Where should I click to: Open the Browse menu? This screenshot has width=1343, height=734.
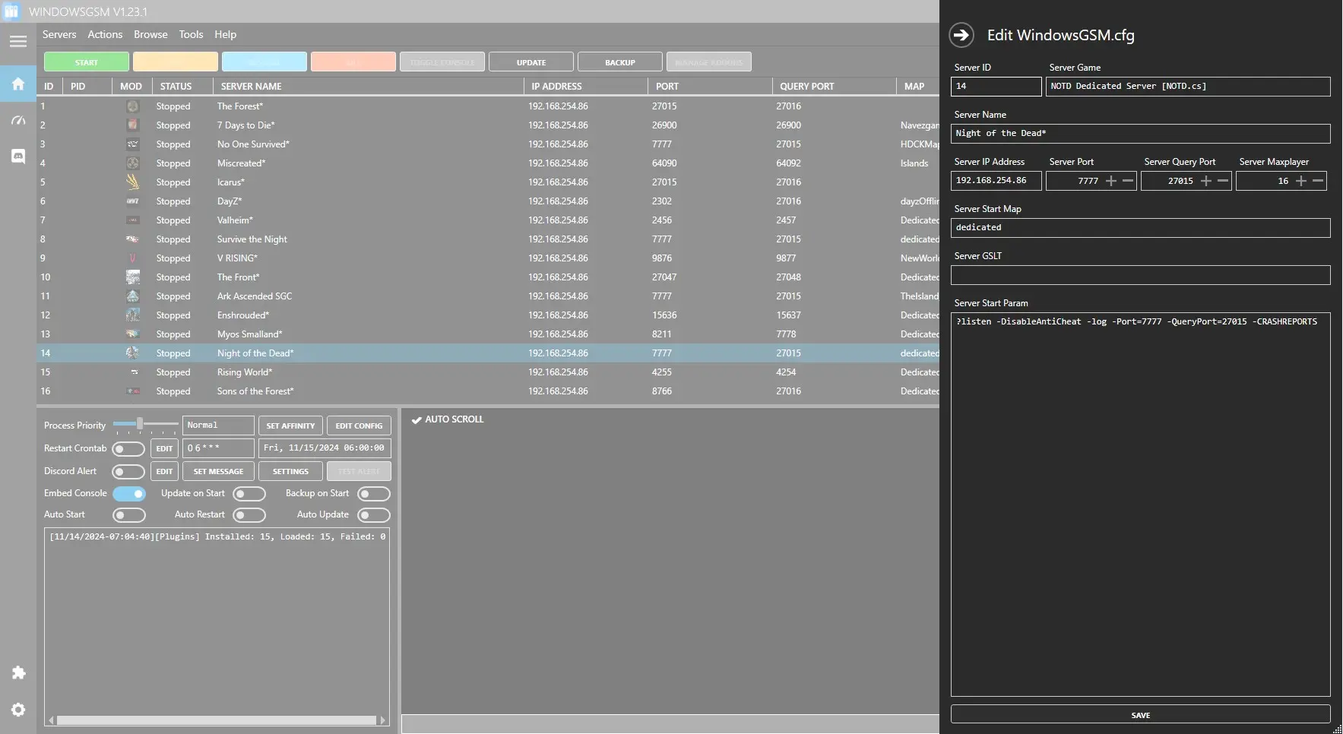[150, 35]
